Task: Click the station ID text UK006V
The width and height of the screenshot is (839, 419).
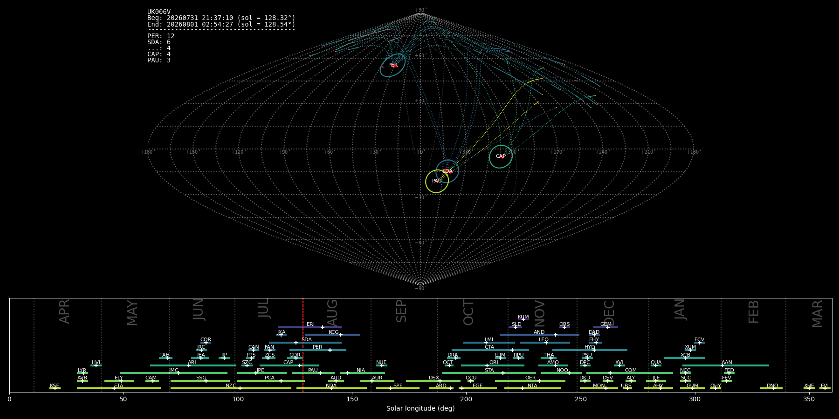Action: coord(159,12)
